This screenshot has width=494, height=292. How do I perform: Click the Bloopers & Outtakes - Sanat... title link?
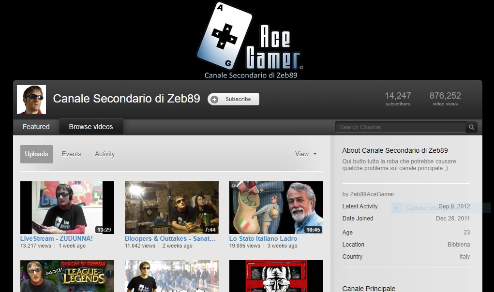point(170,238)
